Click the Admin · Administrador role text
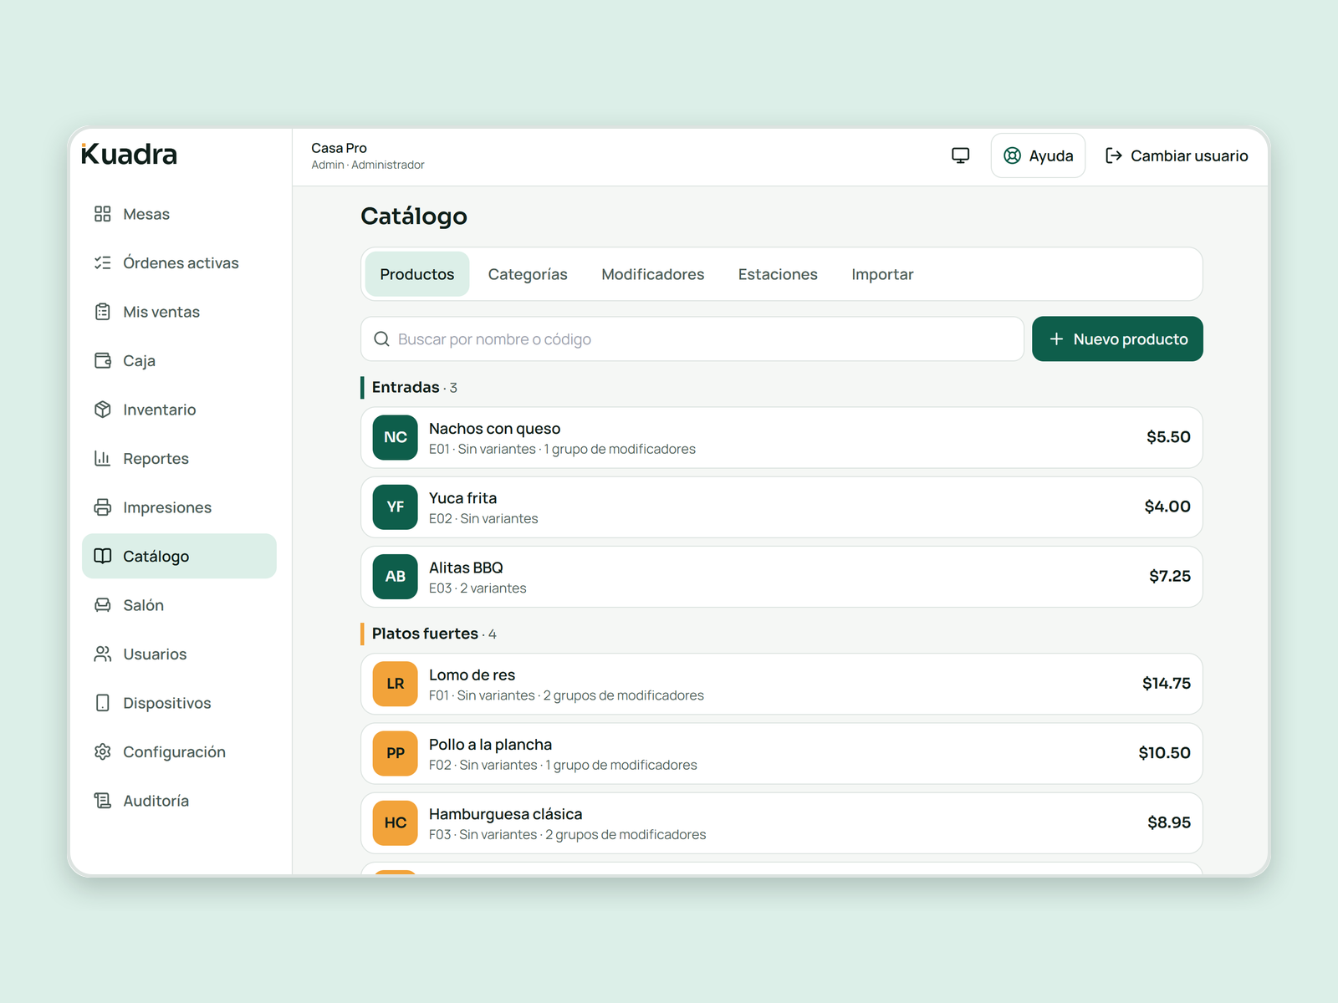Image resolution: width=1338 pixels, height=1003 pixels. 368,165
